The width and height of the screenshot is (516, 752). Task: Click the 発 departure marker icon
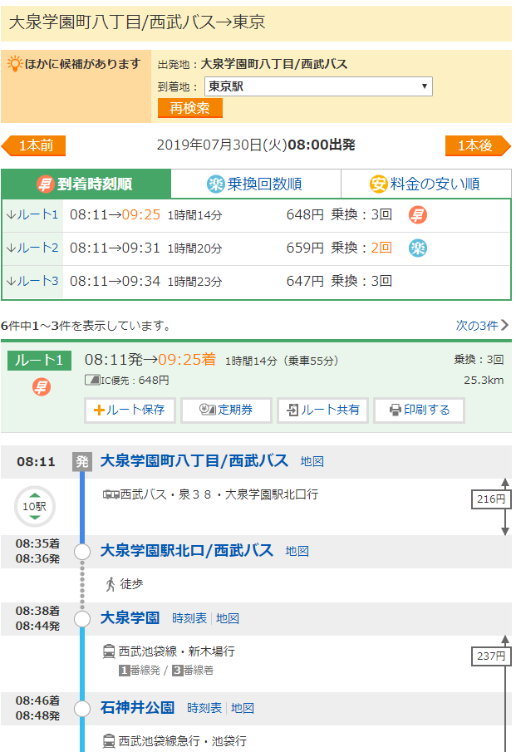82,461
